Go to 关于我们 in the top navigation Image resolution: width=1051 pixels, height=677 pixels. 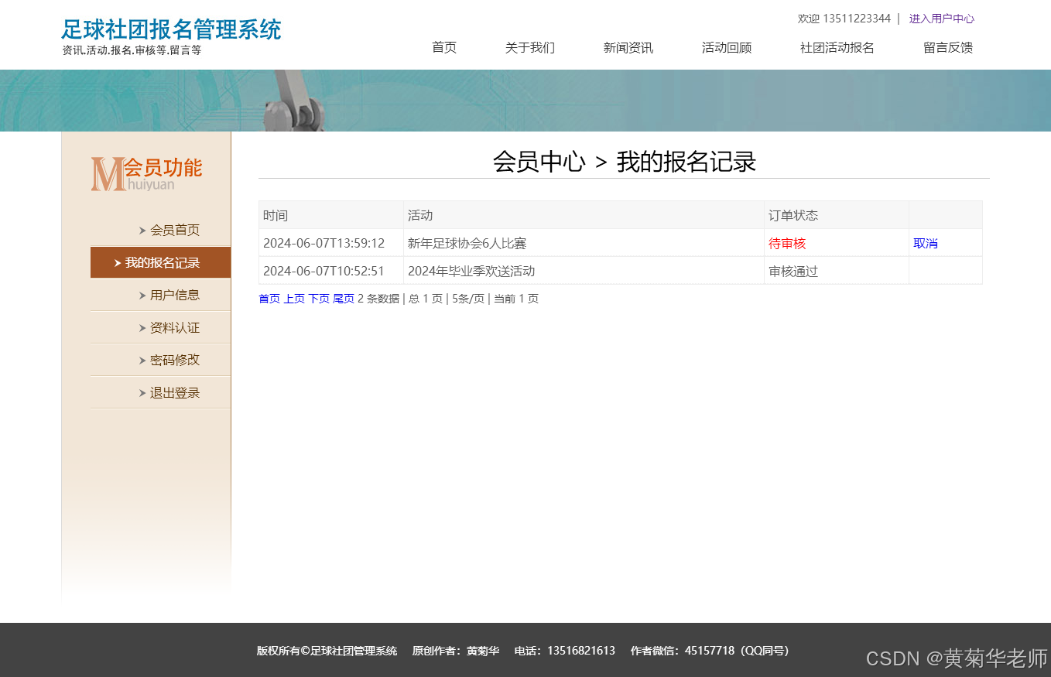click(530, 47)
